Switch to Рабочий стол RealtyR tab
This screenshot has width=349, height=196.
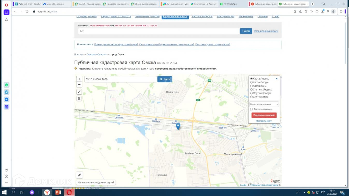(x=27, y=4)
